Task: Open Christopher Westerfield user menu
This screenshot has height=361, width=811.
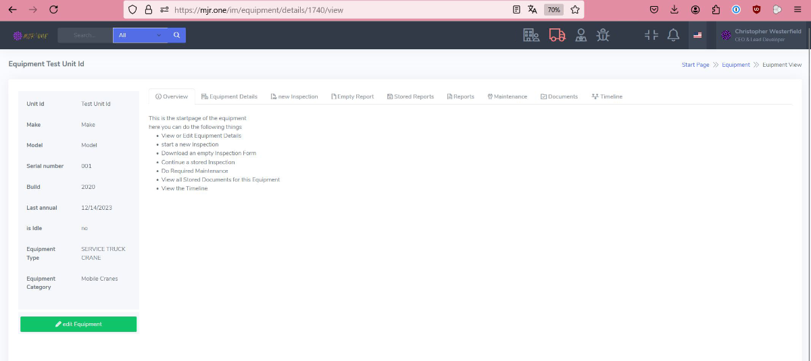Action: point(762,35)
